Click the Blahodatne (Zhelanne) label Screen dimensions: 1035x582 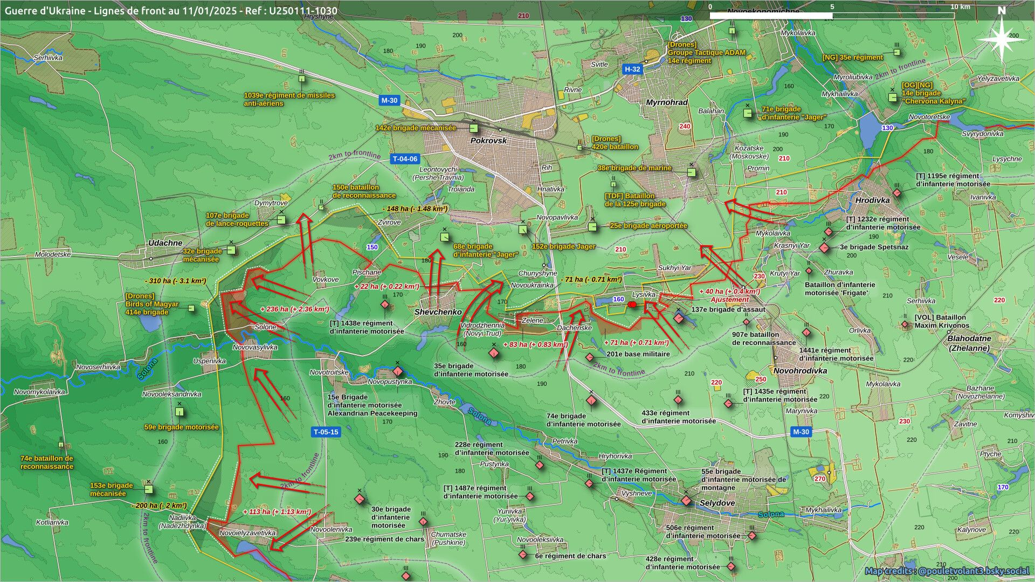click(x=969, y=343)
